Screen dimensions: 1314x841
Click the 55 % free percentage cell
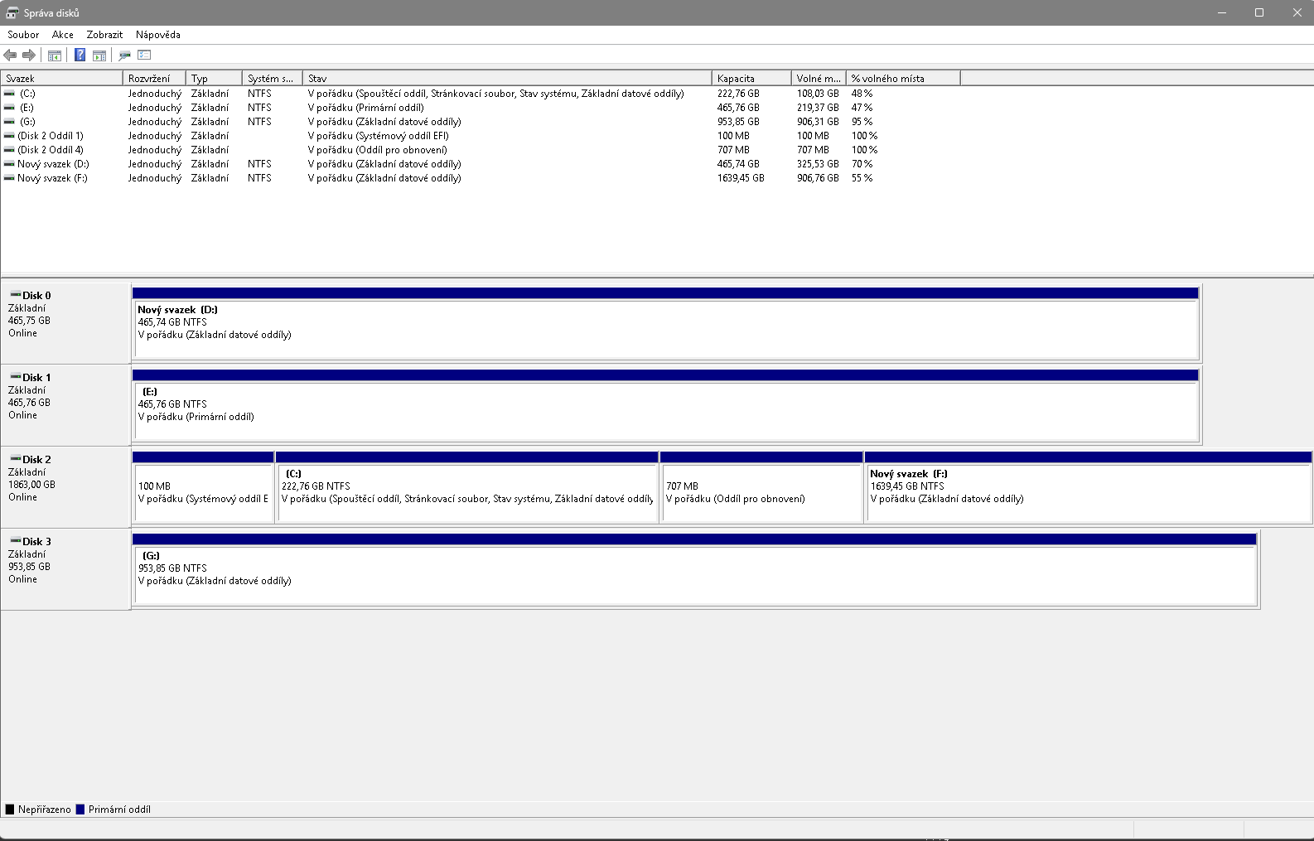(x=862, y=178)
